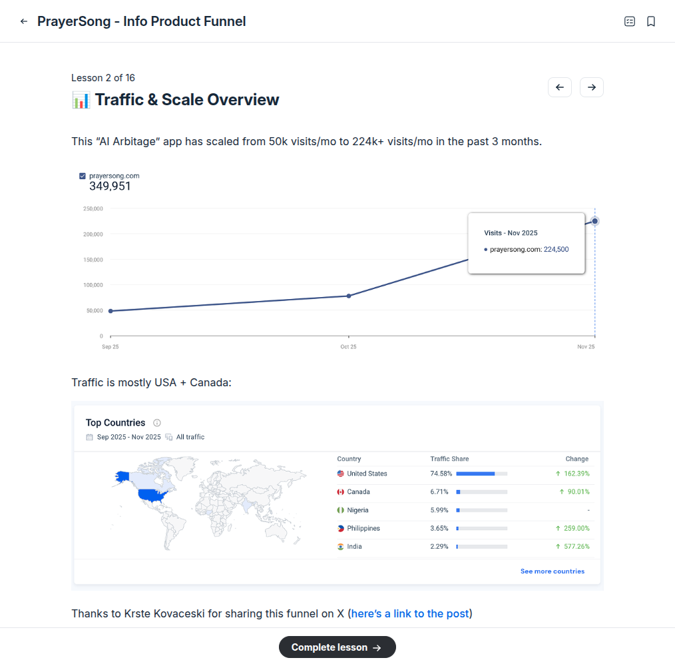
Task: Click the 'Top Countries' heading
Action: coord(115,423)
